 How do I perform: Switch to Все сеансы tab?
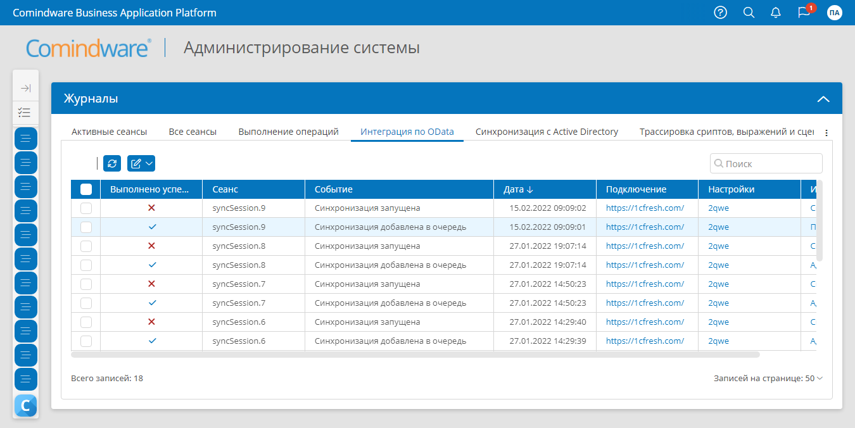click(193, 132)
